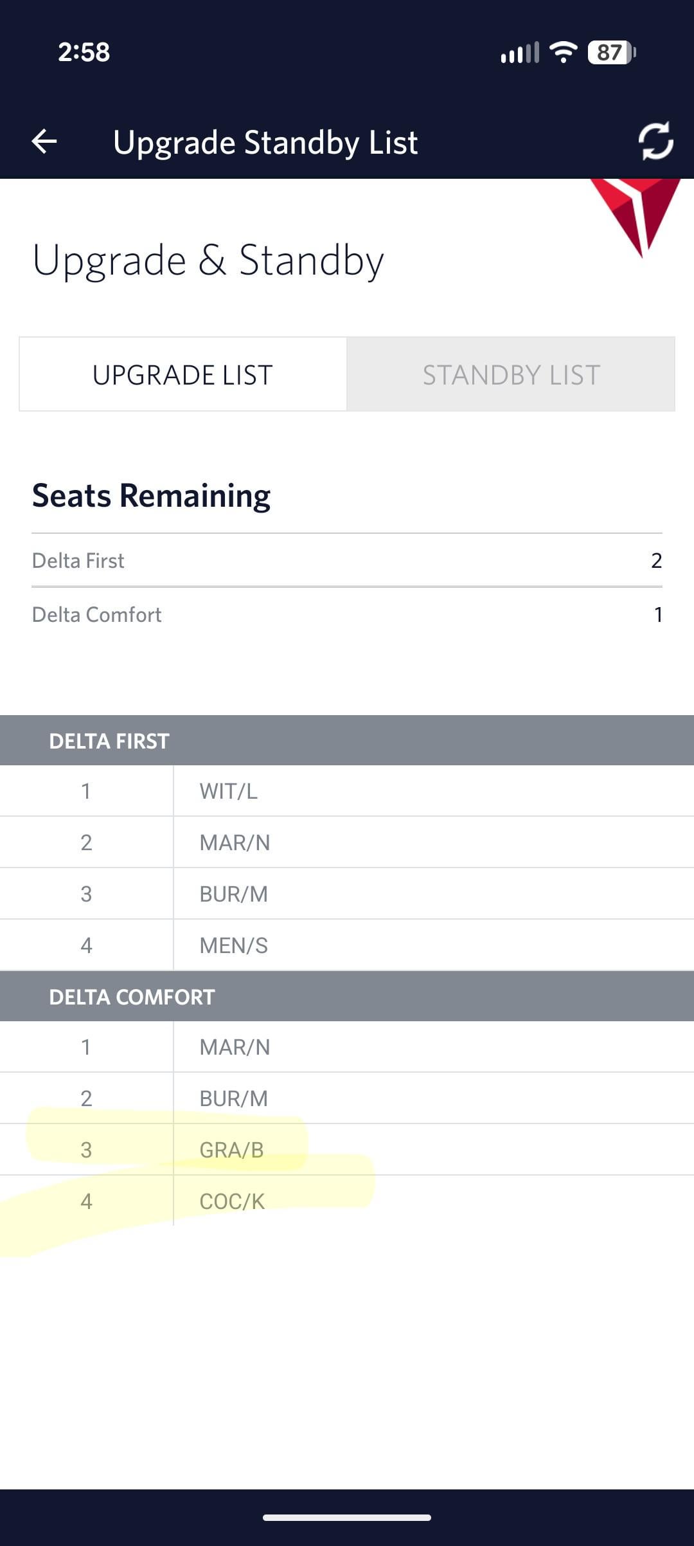Select MEN/S in Delta First list
Viewport: 694px width, 1546px height.
(233, 945)
